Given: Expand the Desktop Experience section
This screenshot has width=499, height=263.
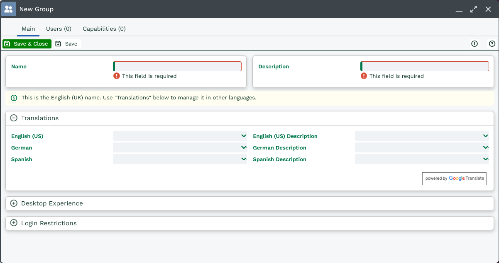Looking at the screenshot, I should tap(14, 203).
